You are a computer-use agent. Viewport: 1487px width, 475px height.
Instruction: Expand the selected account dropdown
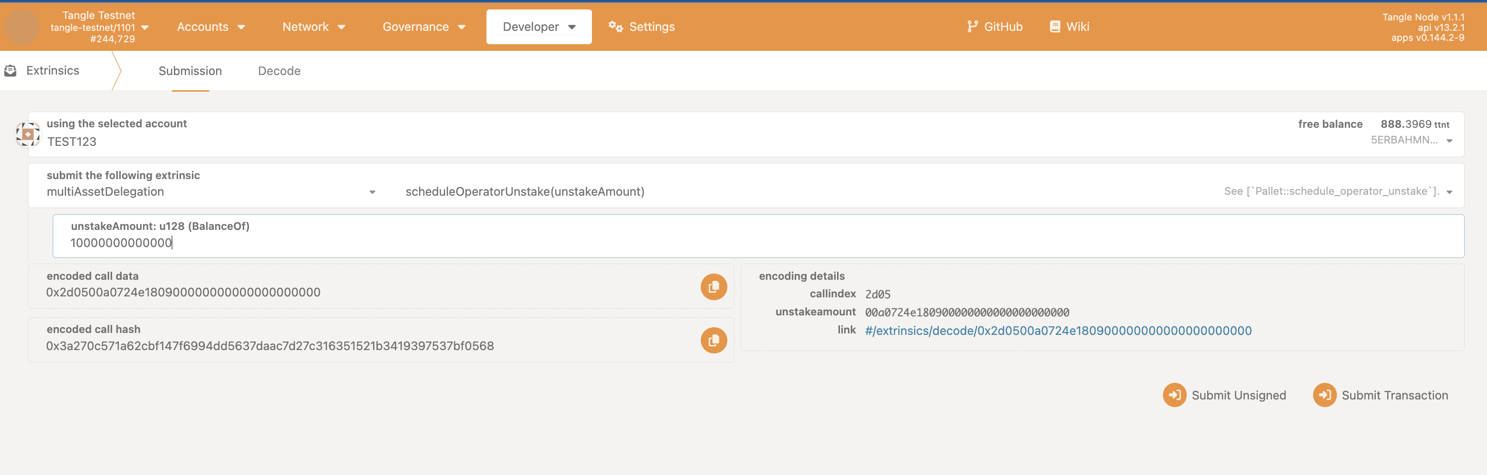(1449, 141)
